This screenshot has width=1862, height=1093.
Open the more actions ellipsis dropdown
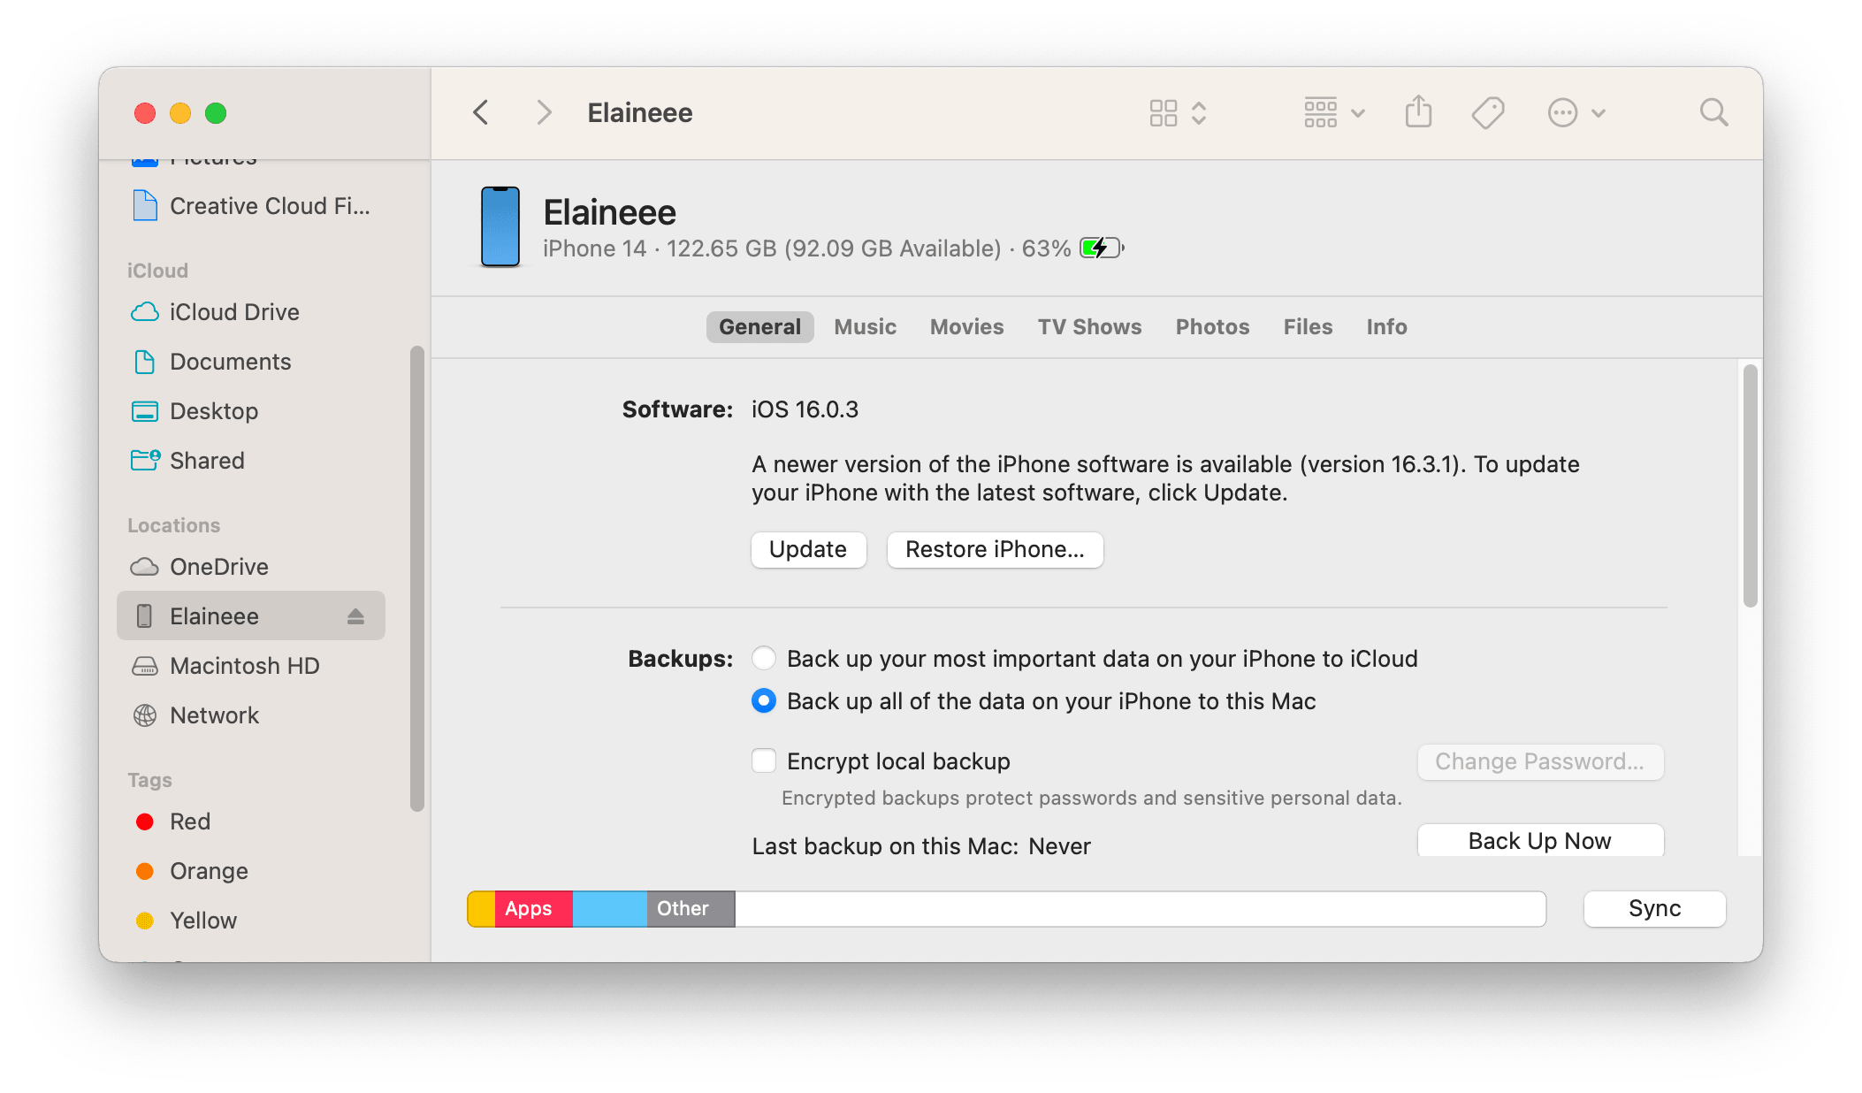(1576, 112)
